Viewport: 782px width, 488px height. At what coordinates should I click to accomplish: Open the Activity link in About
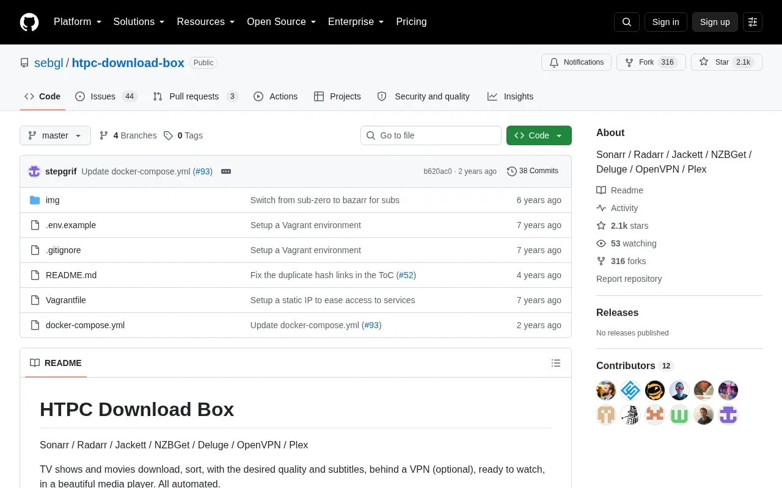(617, 208)
